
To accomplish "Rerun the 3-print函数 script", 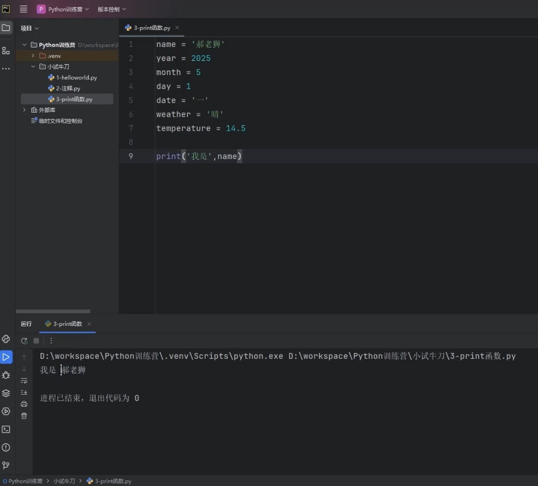I will pyautogui.click(x=24, y=341).
